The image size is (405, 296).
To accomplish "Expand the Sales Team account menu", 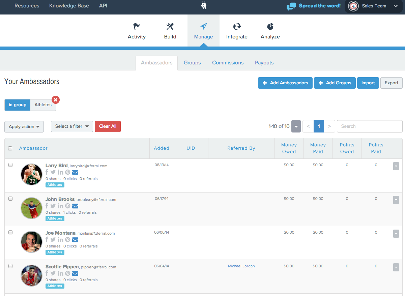I will pos(396,6).
